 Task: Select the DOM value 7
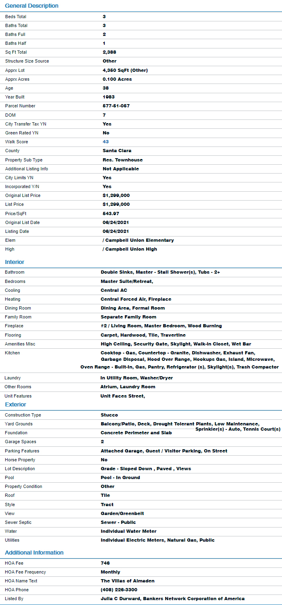point(104,115)
